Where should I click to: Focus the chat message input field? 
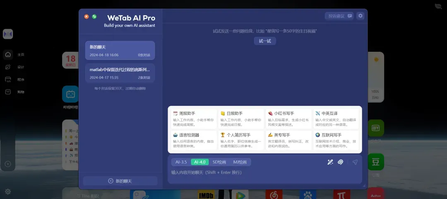click(x=265, y=173)
